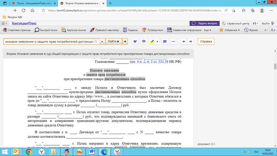Click the document search input field
Viewport: 277px width, 156px height.
(50, 42)
